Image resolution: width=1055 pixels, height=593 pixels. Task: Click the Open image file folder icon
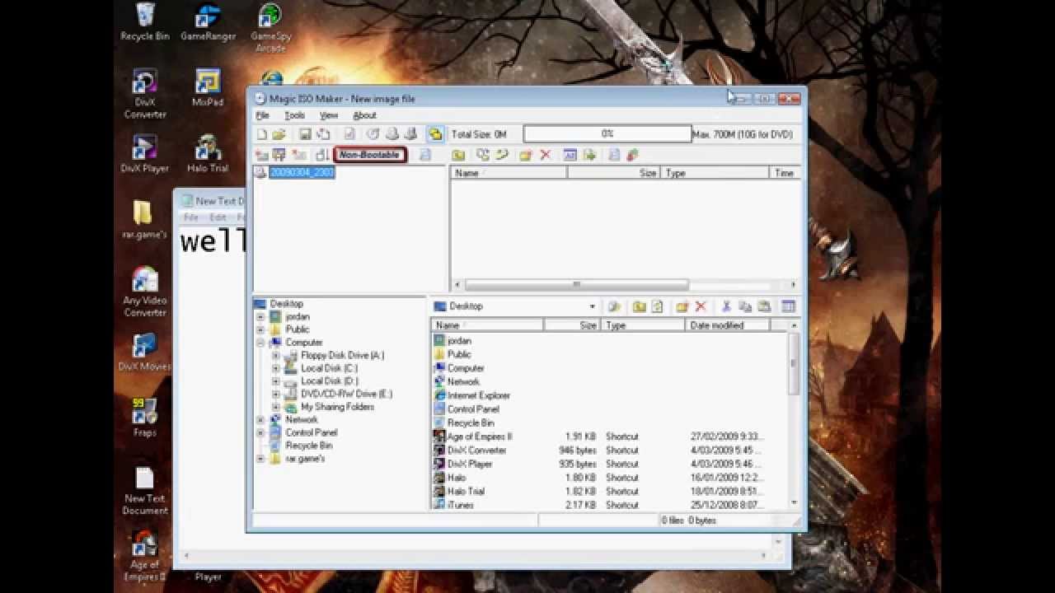point(279,134)
